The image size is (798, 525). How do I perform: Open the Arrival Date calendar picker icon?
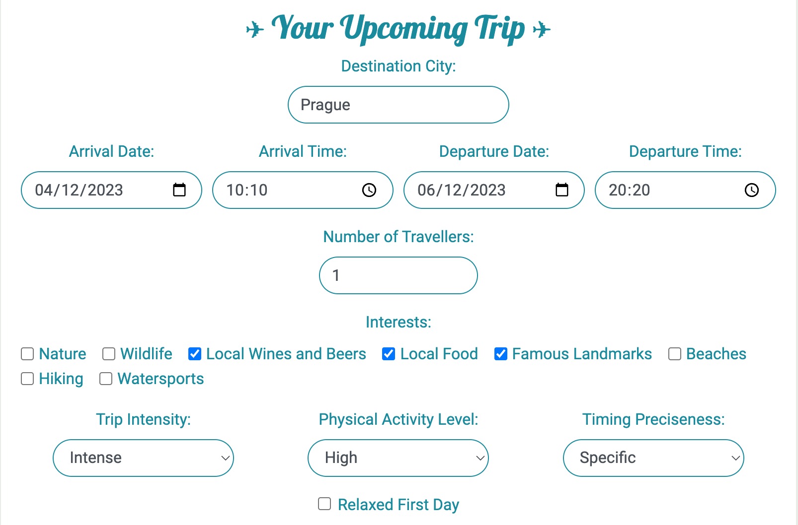tap(179, 190)
